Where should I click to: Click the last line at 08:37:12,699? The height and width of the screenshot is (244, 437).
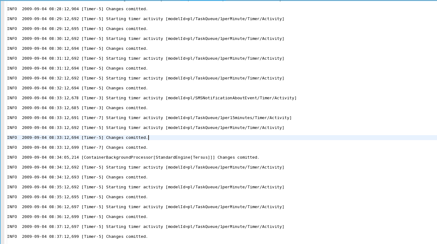(77, 237)
